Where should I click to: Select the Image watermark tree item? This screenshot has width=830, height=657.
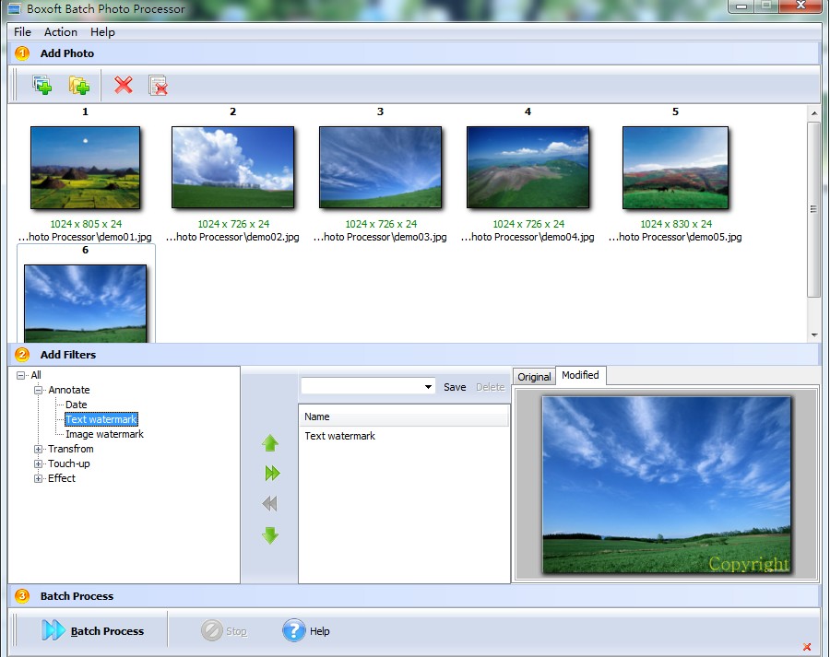[x=104, y=434]
